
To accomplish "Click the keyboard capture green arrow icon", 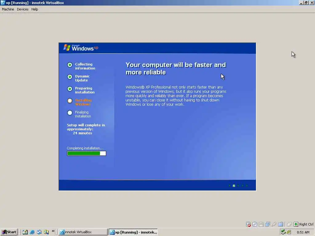I will (296, 224).
